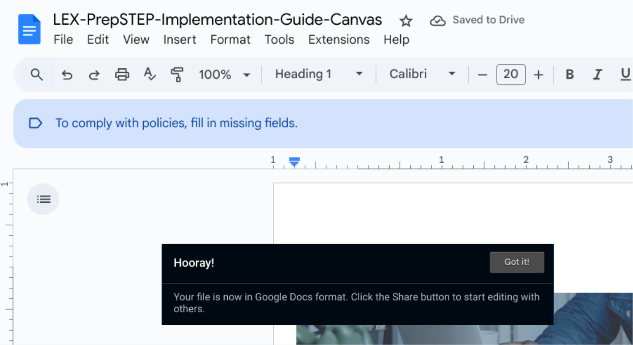This screenshot has width=633, height=345.
Task: Run spelling and grammar check icon
Action: [149, 74]
